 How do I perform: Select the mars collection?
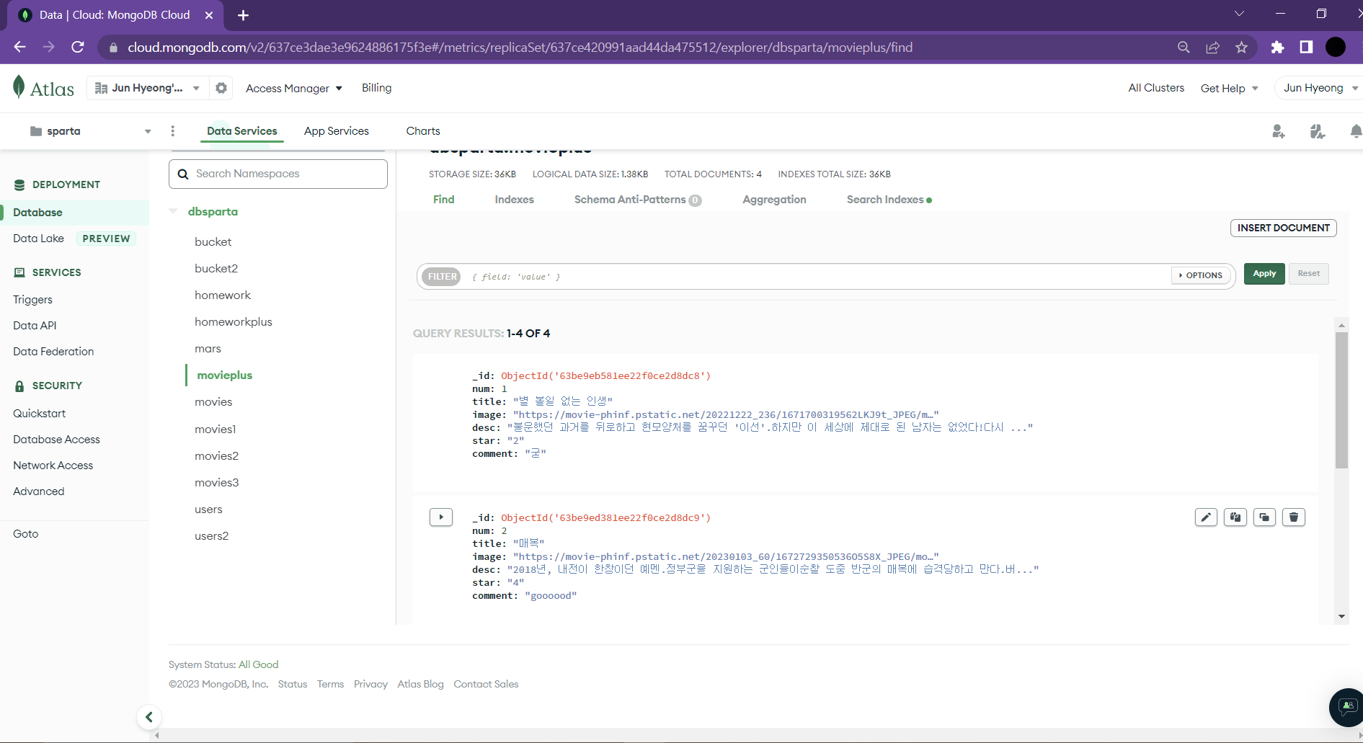pos(208,349)
